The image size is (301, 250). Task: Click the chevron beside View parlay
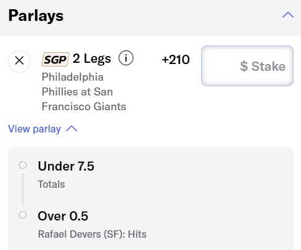(x=72, y=129)
